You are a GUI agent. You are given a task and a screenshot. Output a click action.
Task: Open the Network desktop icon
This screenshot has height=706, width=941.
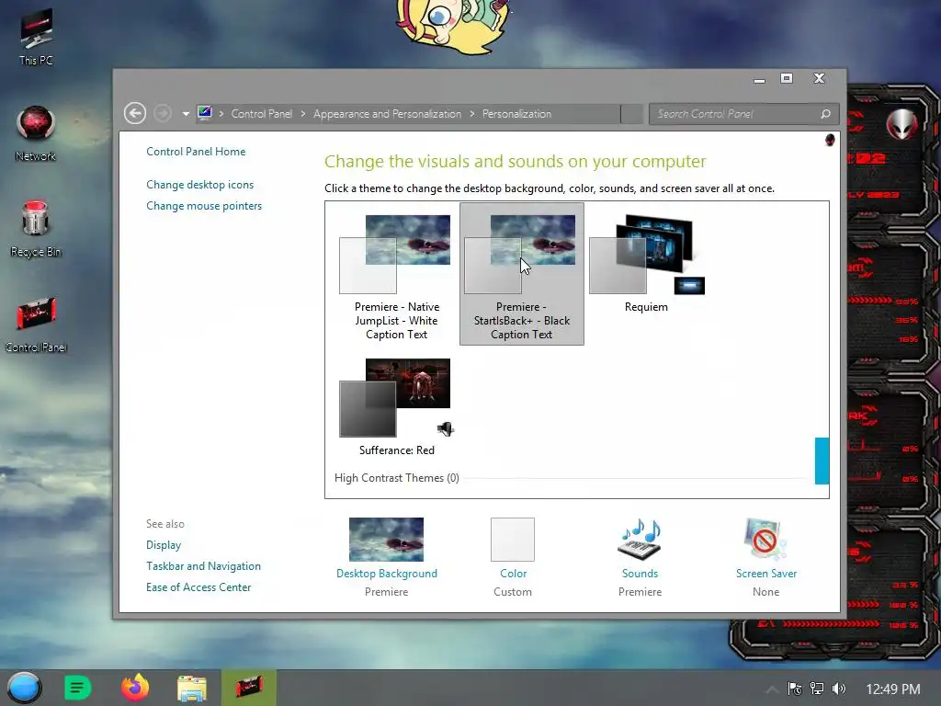click(x=36, y=133)
